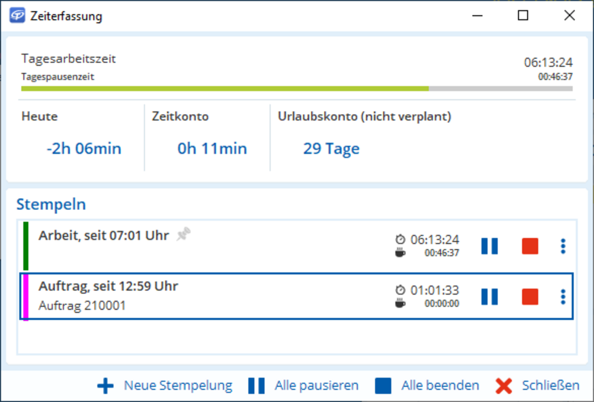Open three-dot menu for Auftrag entry
The width and height of the screenshot is (594, 402).
click(563, 297)
